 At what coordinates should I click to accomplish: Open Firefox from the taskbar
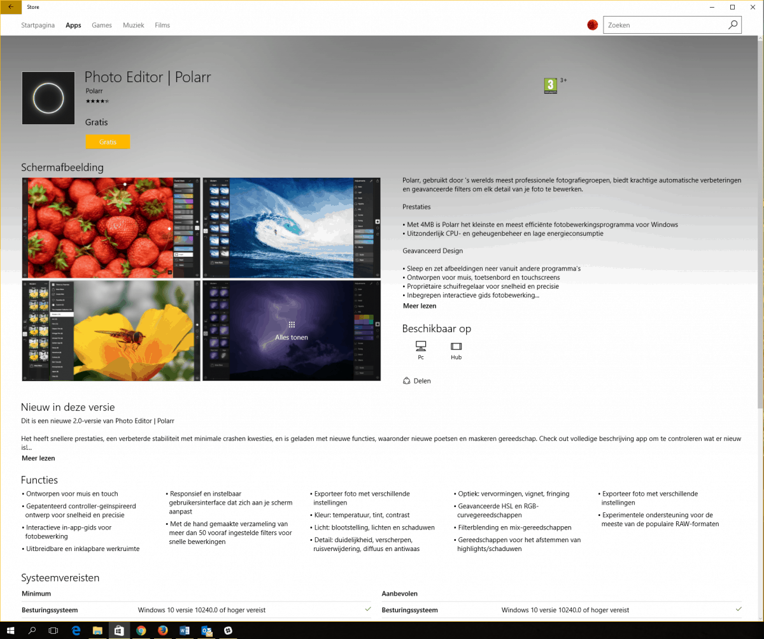tap(163, 631)
